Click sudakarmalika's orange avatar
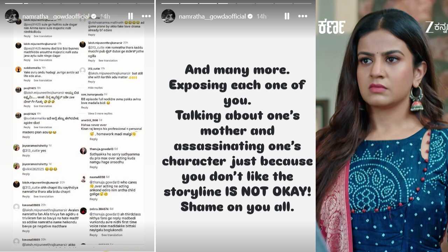This screenshot has width=448, height=252. [18, 69]
